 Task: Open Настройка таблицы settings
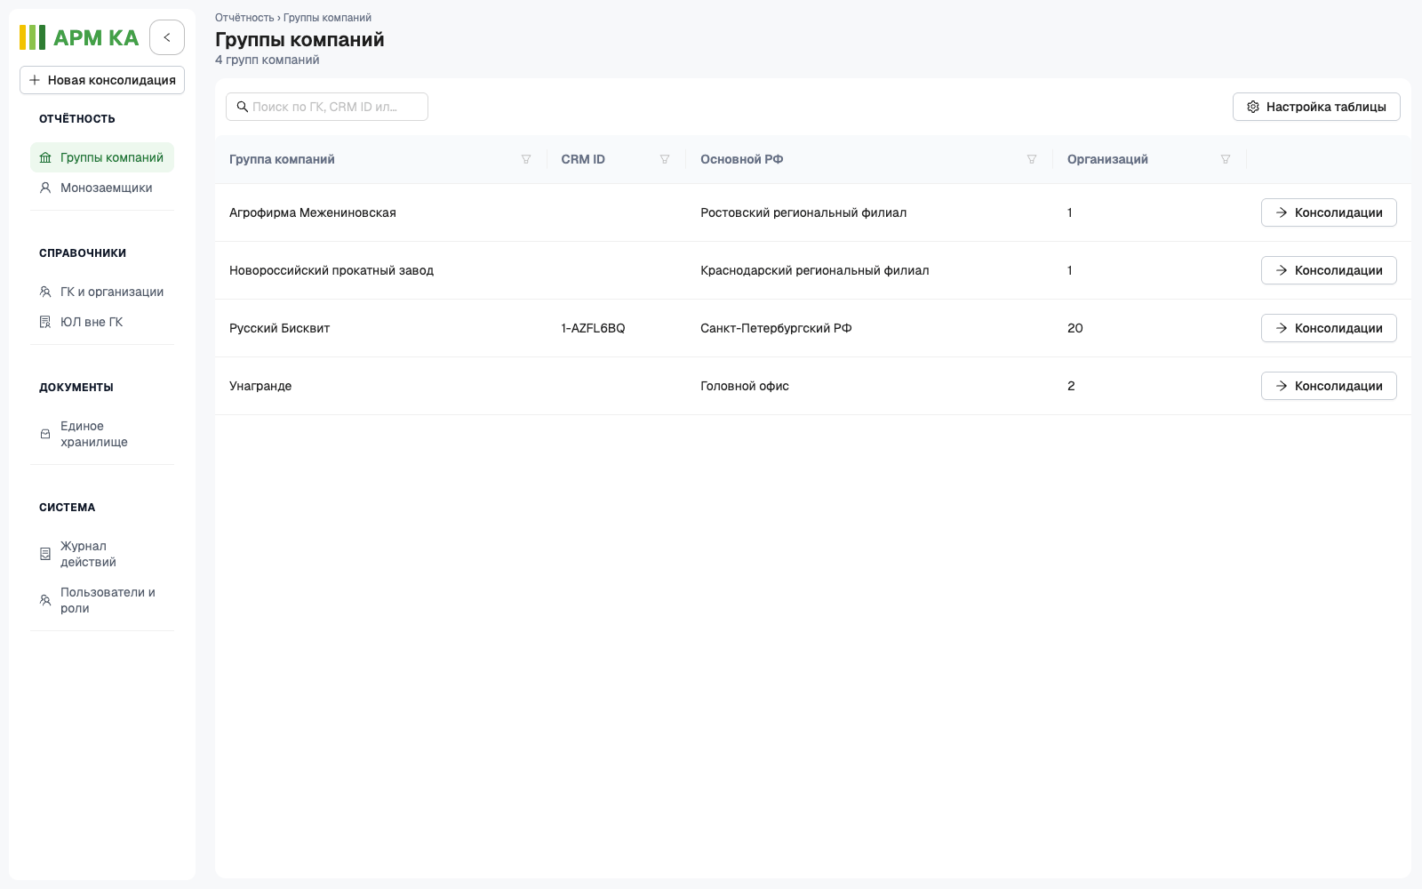(x=1316, y=107)
